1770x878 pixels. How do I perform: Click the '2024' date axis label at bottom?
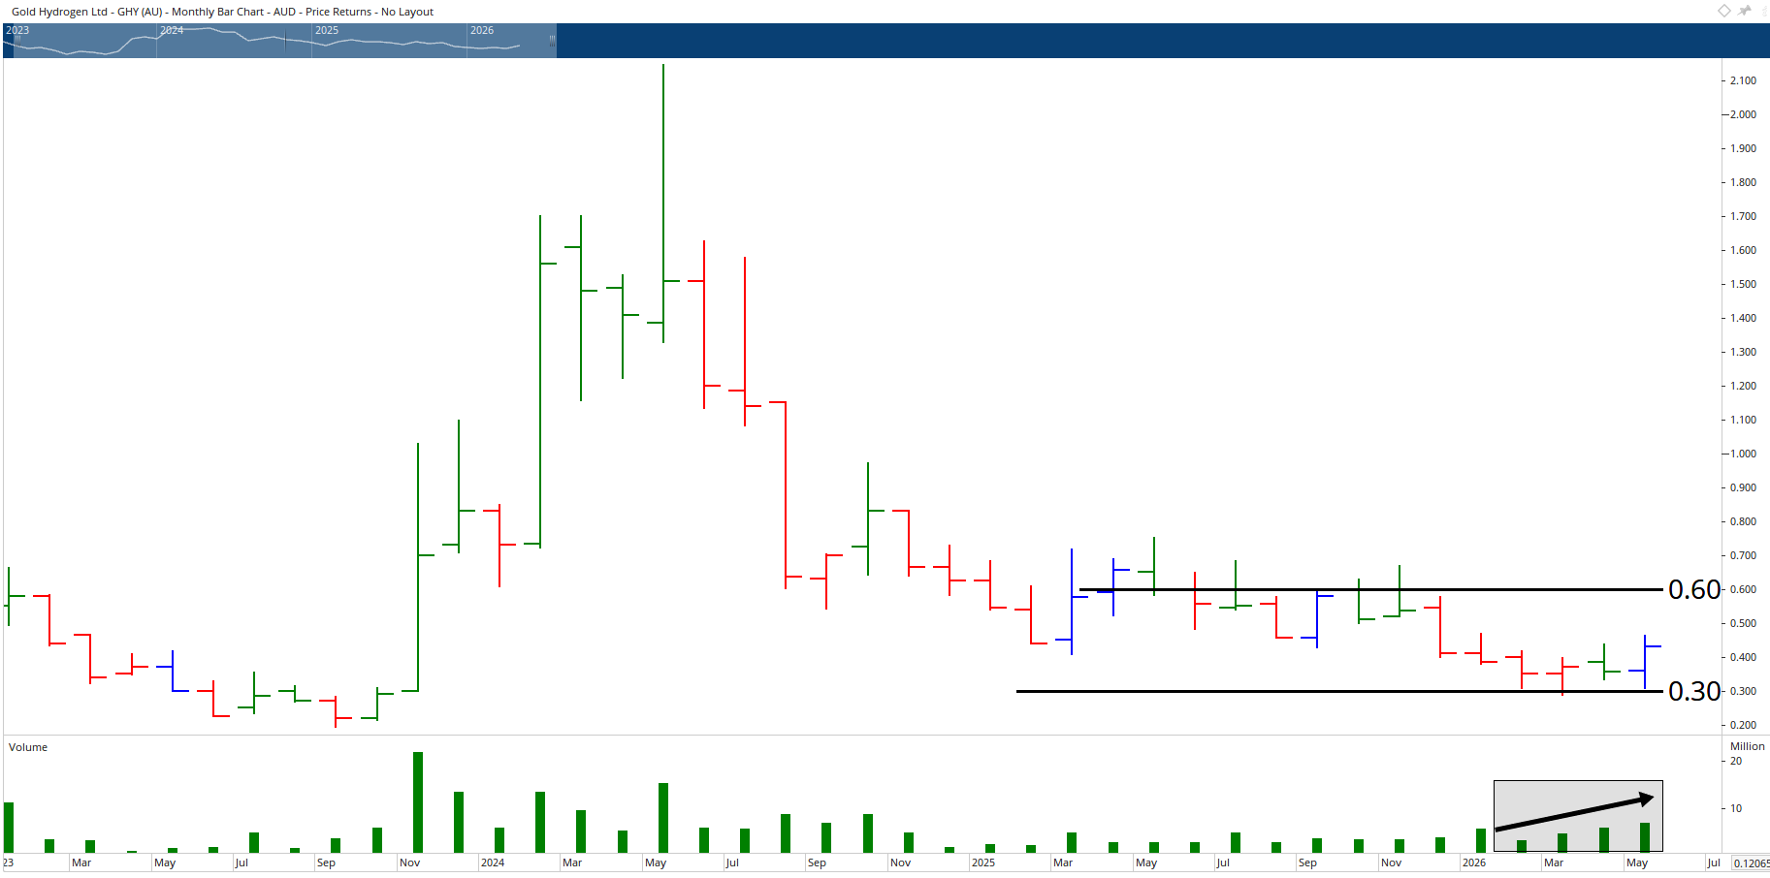pos(493,862)
